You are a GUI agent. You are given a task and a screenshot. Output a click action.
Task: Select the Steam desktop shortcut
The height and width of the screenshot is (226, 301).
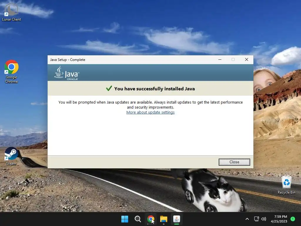(11, 156)
